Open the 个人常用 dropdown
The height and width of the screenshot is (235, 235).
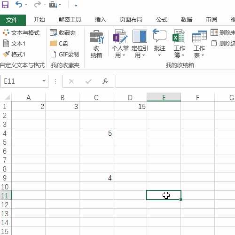[120, 44]
